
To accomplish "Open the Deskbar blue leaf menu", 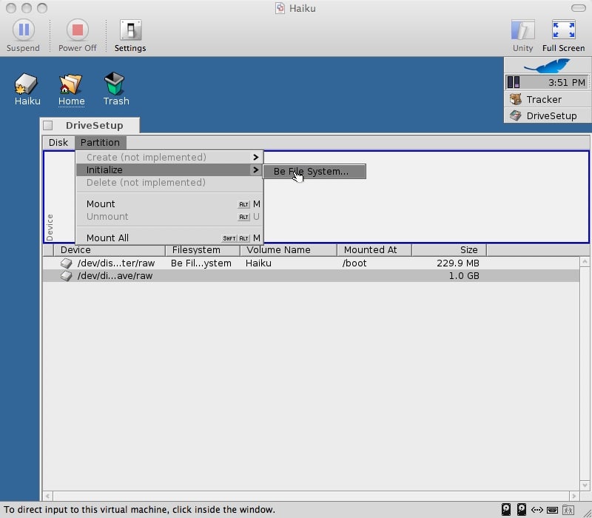I will pyautogui.click(x=548, y=66).
